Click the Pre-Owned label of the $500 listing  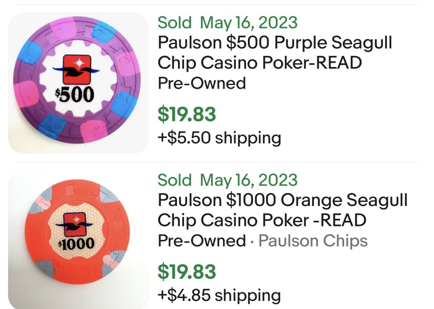click(x=202, y=83)
